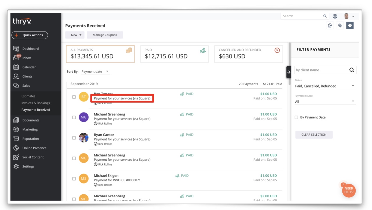Open the Marketing target icon
This screenshot has height=210, width=372.
click(16, 129)
